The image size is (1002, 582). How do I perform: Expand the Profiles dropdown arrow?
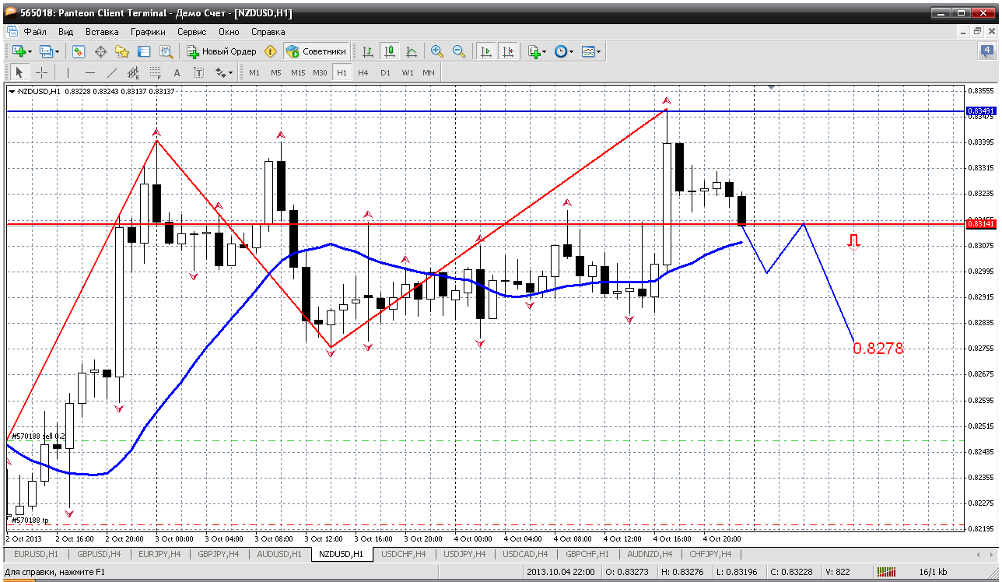[x=57, y=51]
